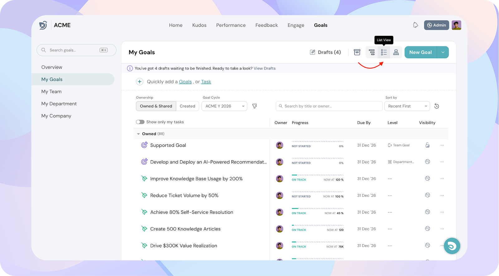Click progress bar for Drive $300K Value Realization

point(317,242)
